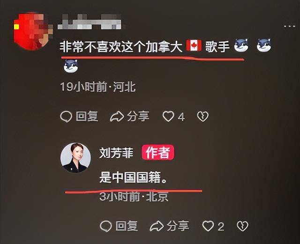Dislike the first comment with the broken heart

203,116
